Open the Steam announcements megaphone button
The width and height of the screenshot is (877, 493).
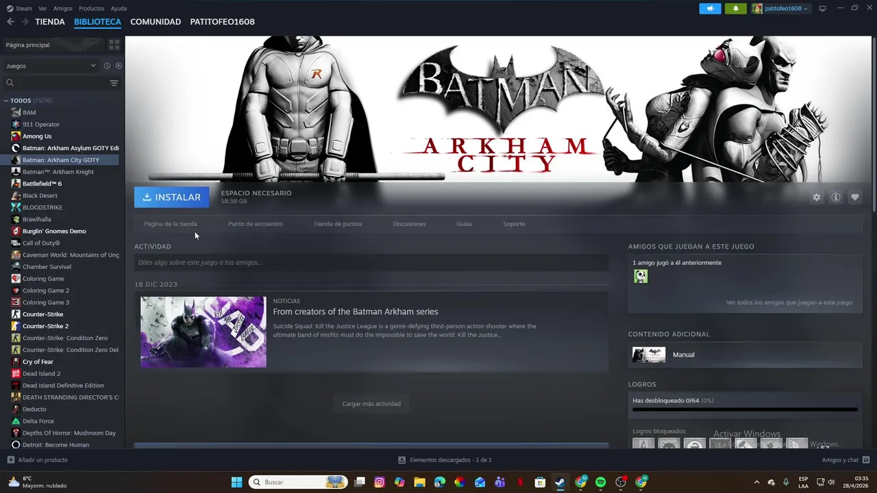click(x=710, y=8)
